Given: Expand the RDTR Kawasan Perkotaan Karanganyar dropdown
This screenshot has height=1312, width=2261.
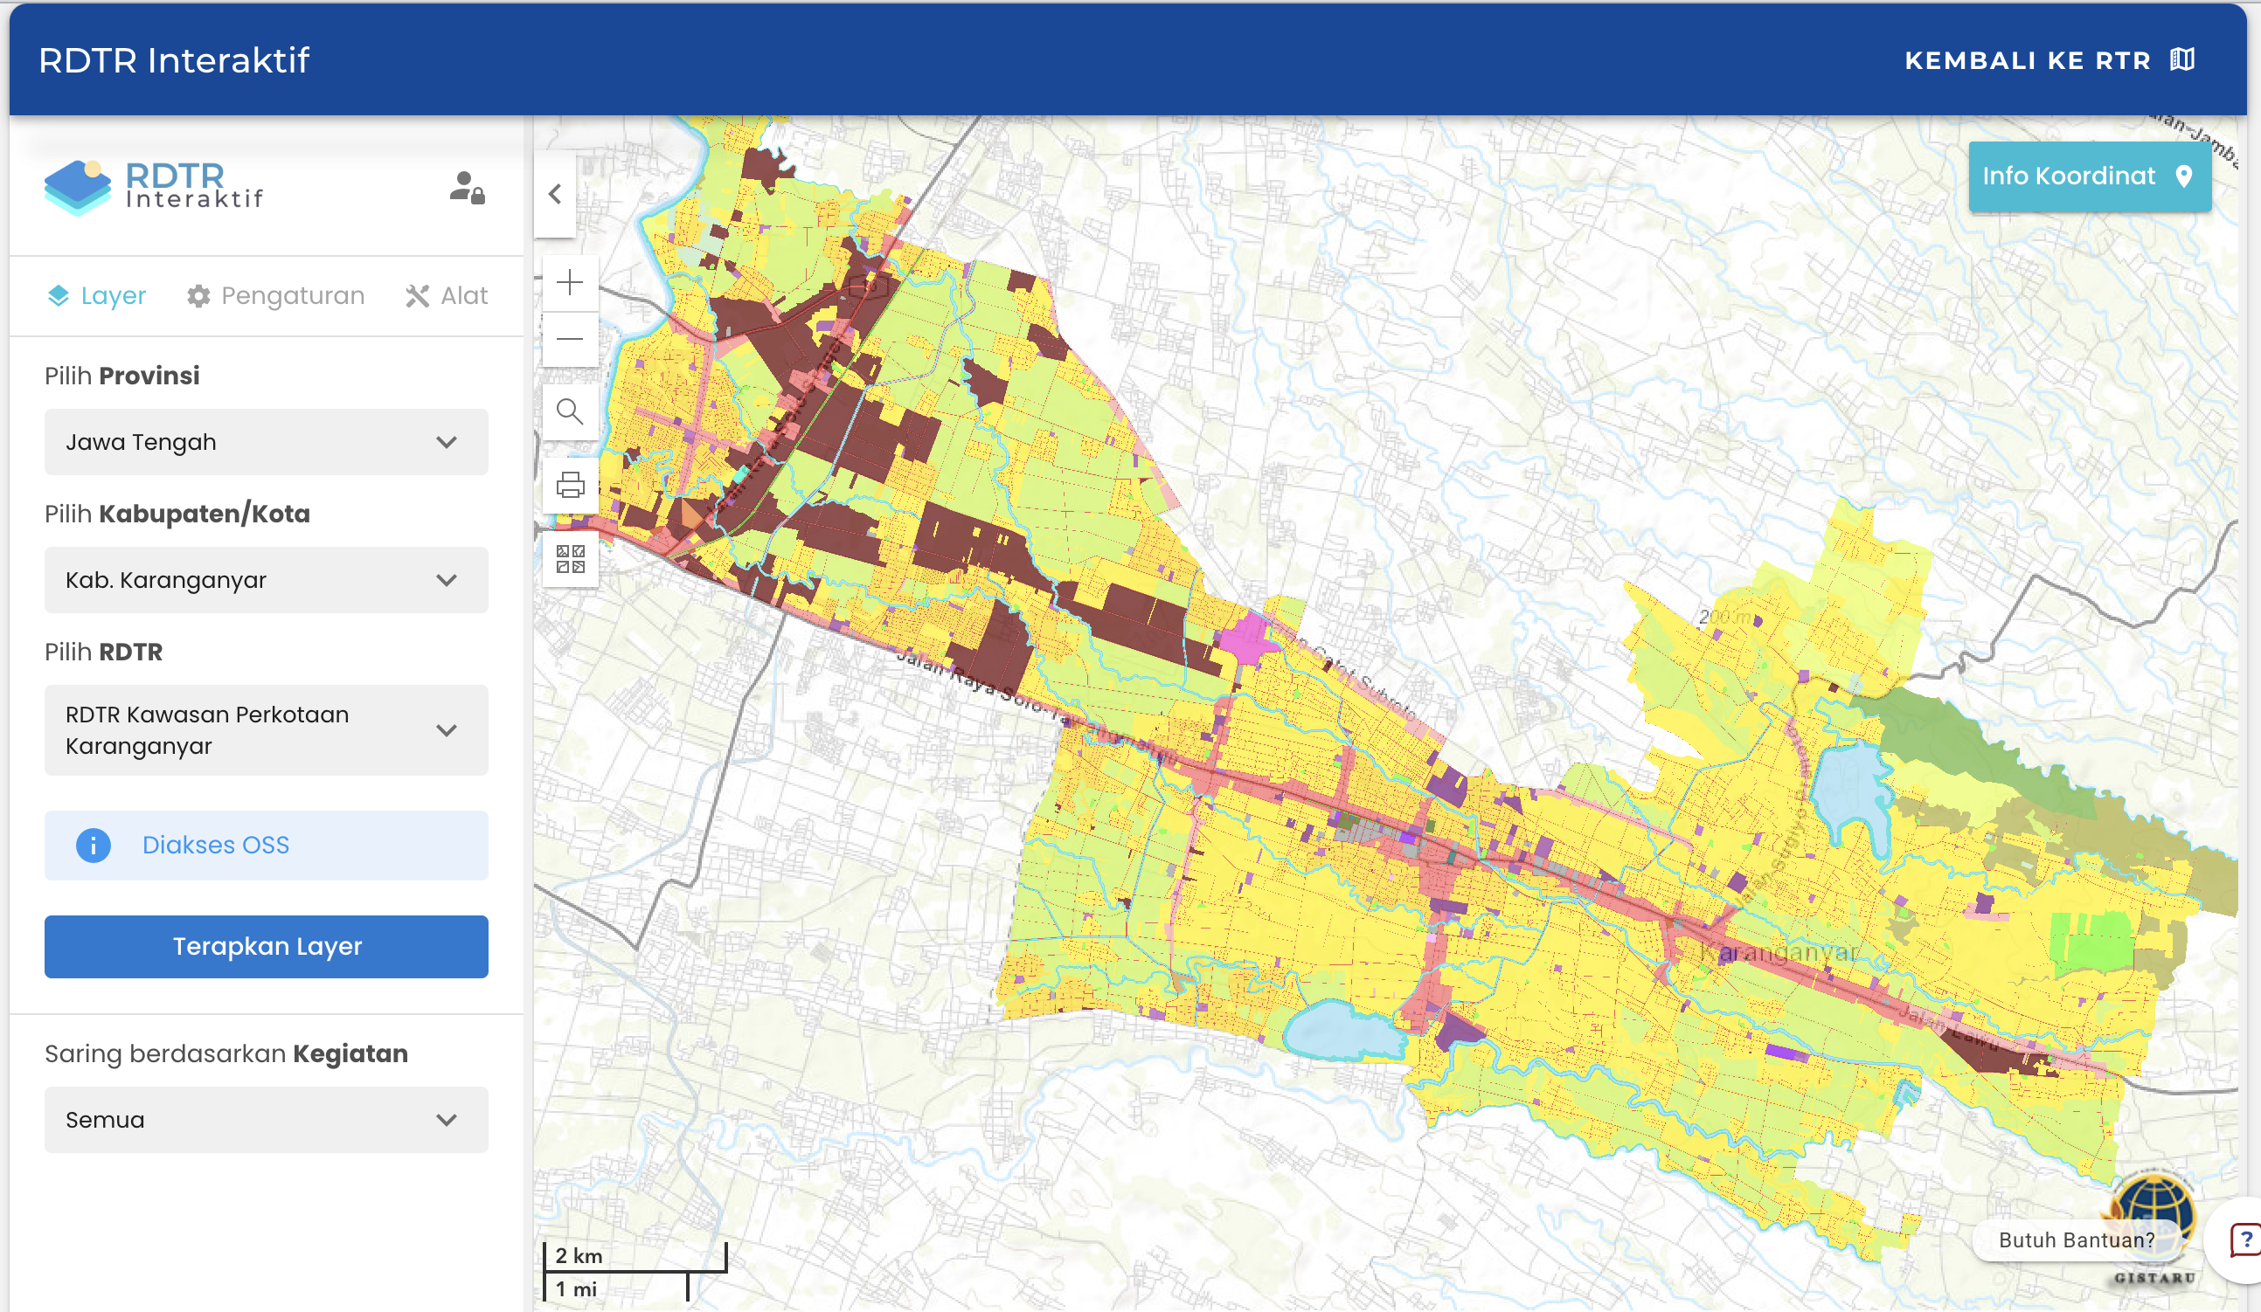Looking at the screenshot, I should tap(266, 730).
